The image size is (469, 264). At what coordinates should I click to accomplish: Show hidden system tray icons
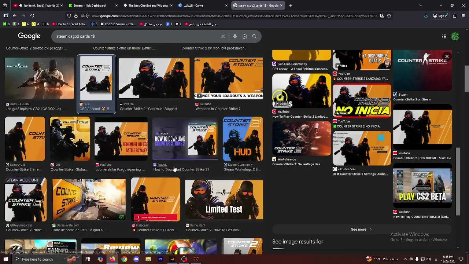405,259
